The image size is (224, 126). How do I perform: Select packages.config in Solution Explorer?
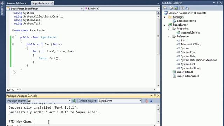click(186, 21)
